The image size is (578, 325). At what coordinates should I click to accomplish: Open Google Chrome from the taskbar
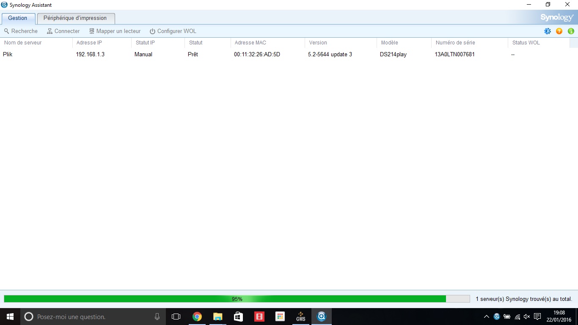(197, 317)
